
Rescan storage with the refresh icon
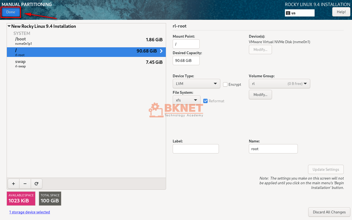pos(37,184)
